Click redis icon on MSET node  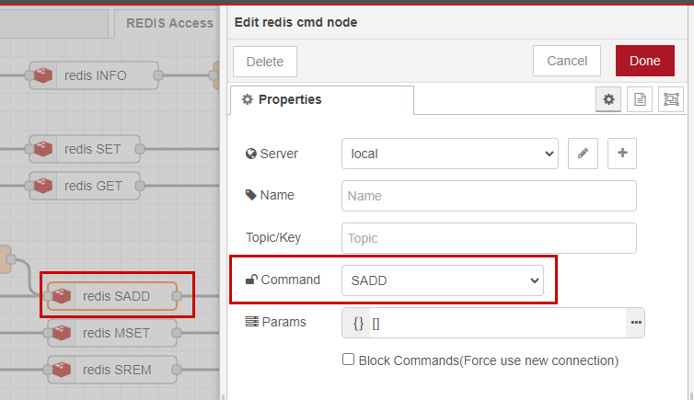click(62, 333)
